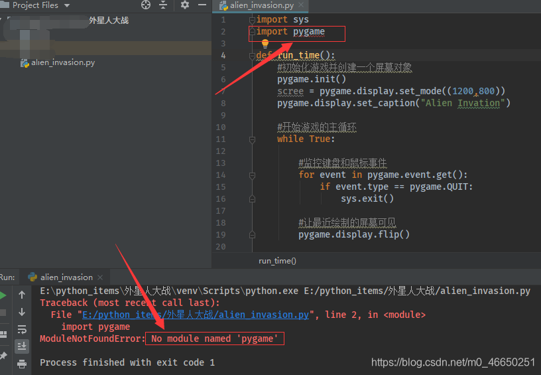Screen dimensions: 541x375
Task: Toggle soft-wrap in run console
Action: point(22,329)
